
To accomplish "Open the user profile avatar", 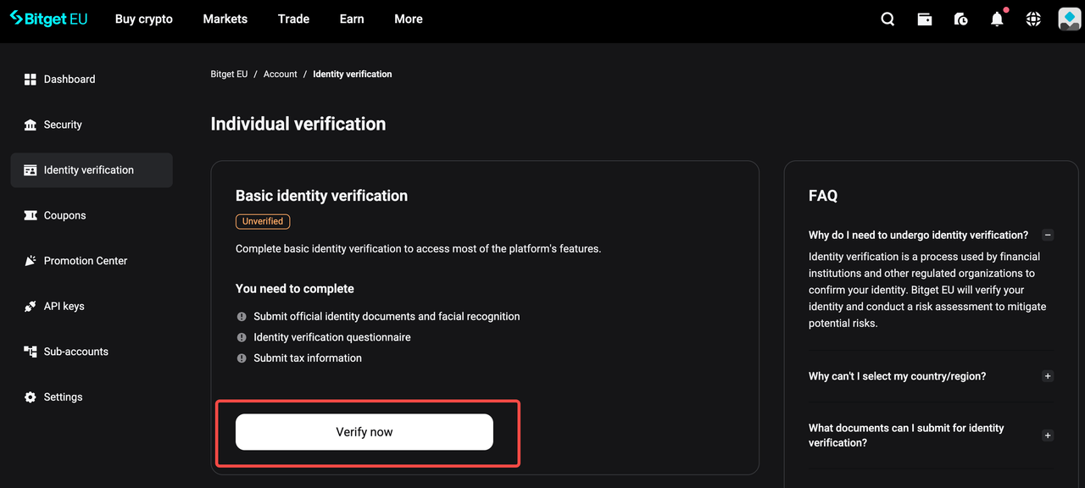I will coord(1070,19).
